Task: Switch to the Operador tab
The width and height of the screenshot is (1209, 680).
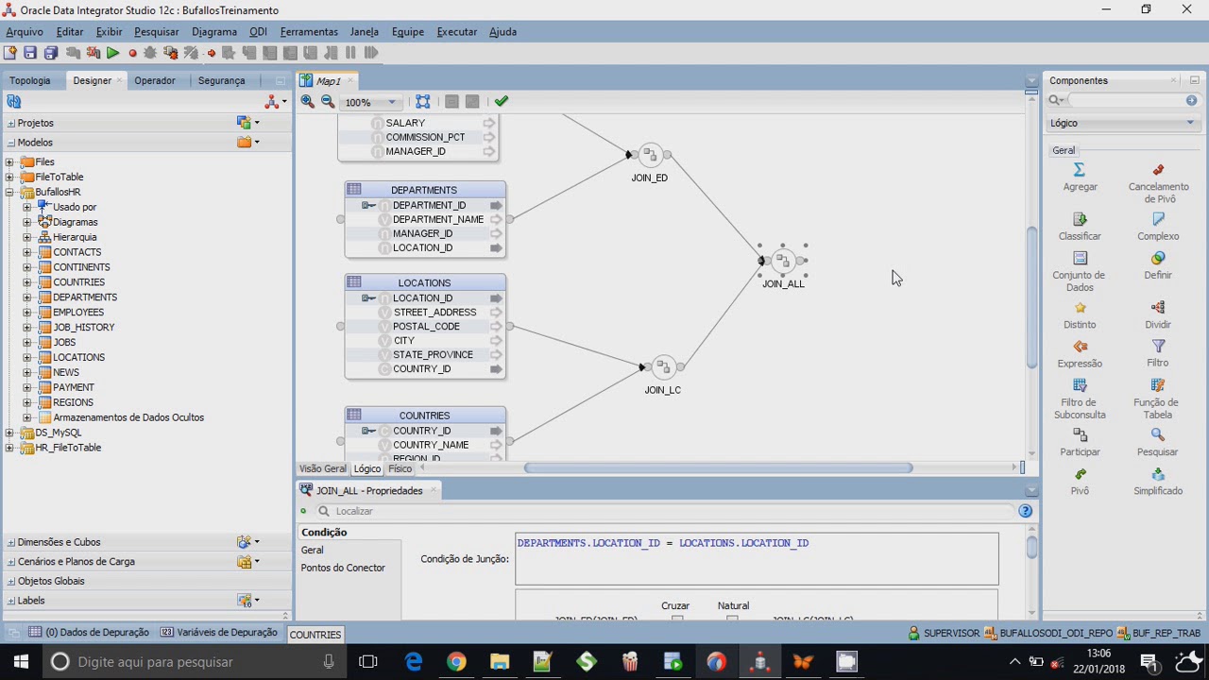Action: pyautogui.click(x=155, y=80)
